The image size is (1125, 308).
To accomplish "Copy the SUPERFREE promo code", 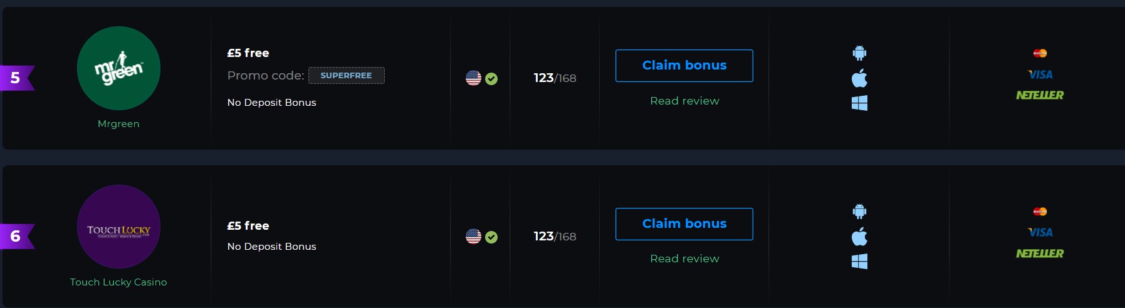I will [347, 75].
